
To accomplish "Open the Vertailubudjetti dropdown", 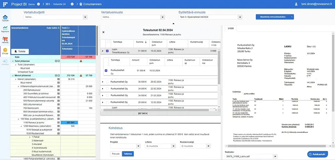I will point(85,17).
